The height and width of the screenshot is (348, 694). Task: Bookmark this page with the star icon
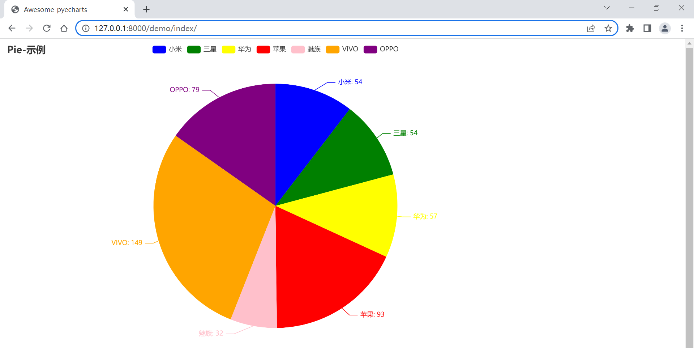608,28
